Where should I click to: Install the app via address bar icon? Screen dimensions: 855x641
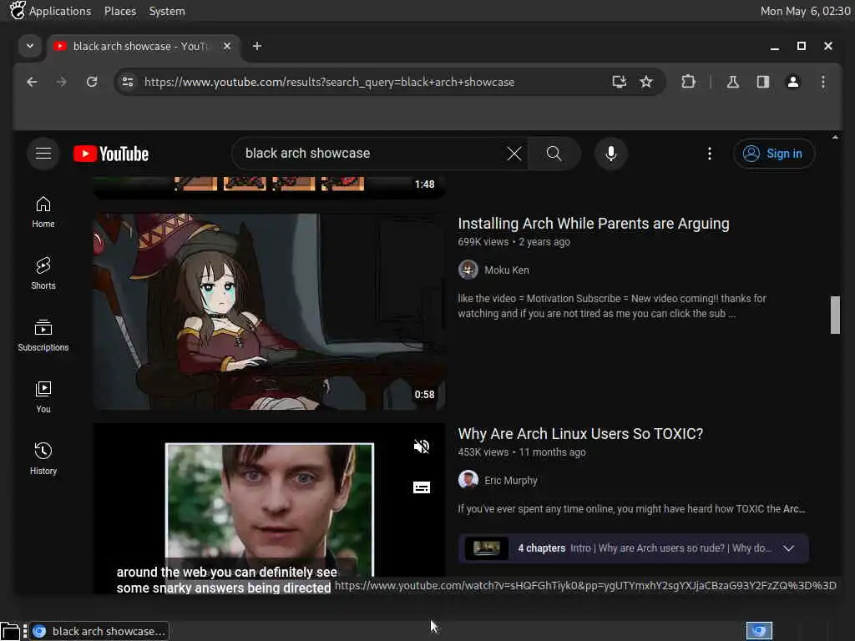click(619, 82)
